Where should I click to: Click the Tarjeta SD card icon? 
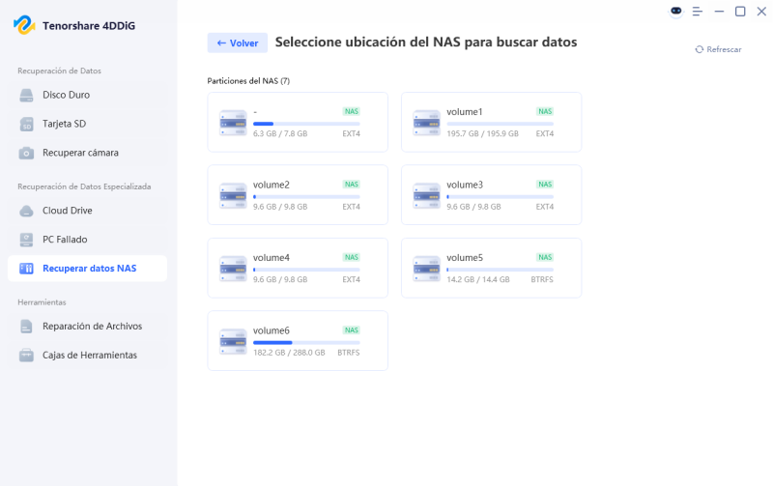coord(27,125)
